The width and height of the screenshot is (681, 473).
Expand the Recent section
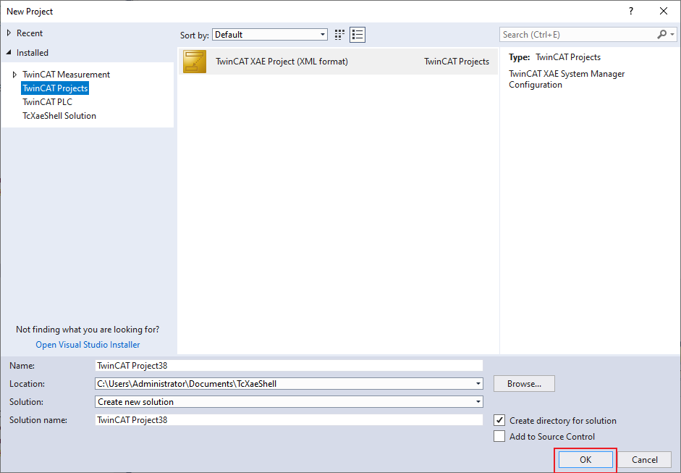click(x=9, y=33)
